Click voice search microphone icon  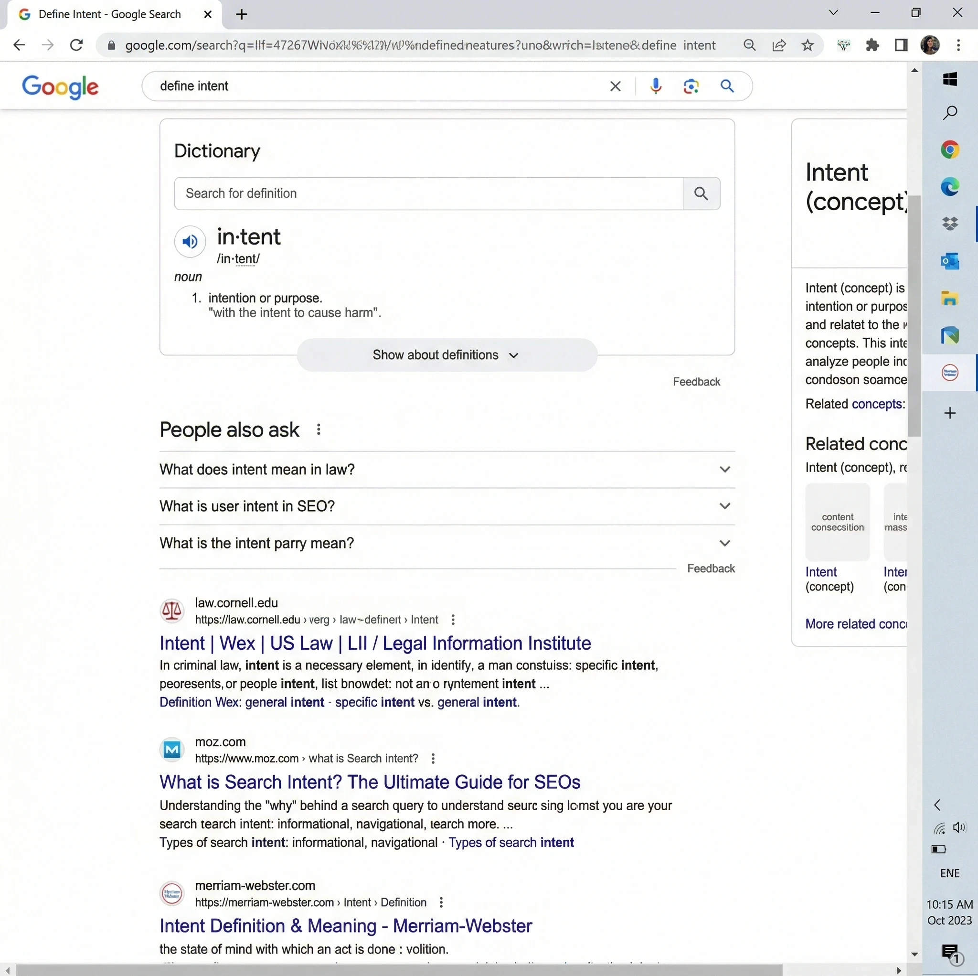click(x=656, y=86)
